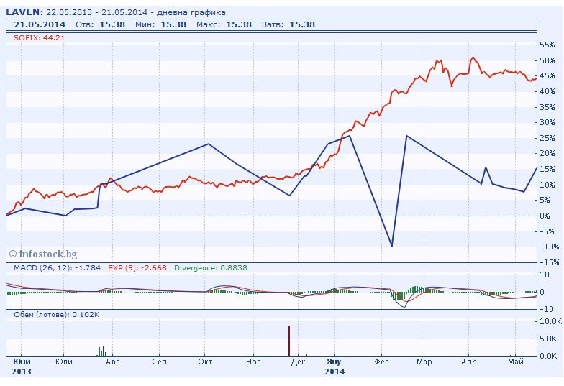Click the Ное x-axis label

(x=253, y=362)
